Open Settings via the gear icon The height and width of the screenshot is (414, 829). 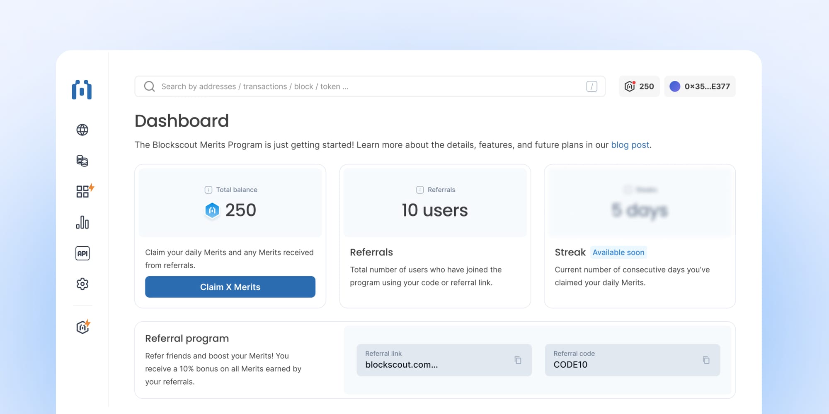click(82, 284)
